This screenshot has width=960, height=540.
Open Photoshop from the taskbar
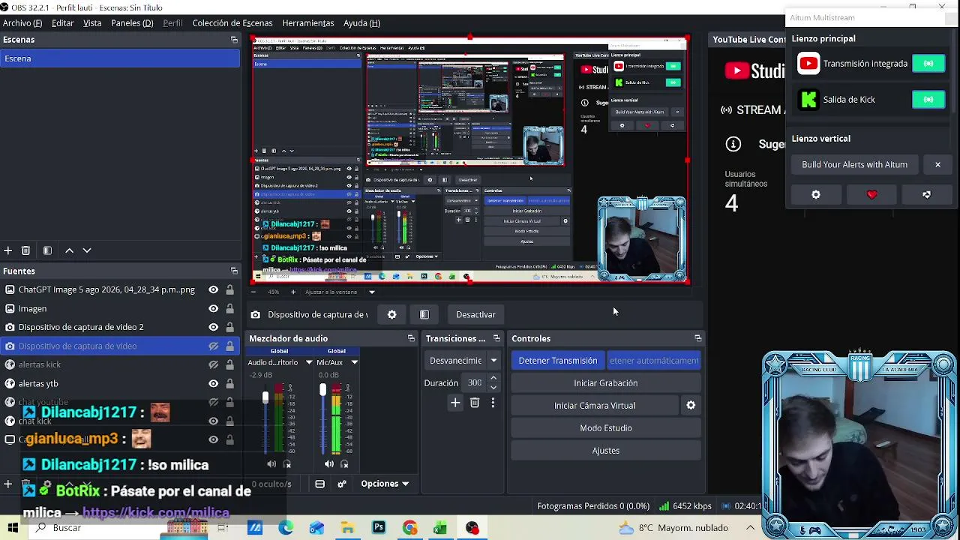[379, 528]
